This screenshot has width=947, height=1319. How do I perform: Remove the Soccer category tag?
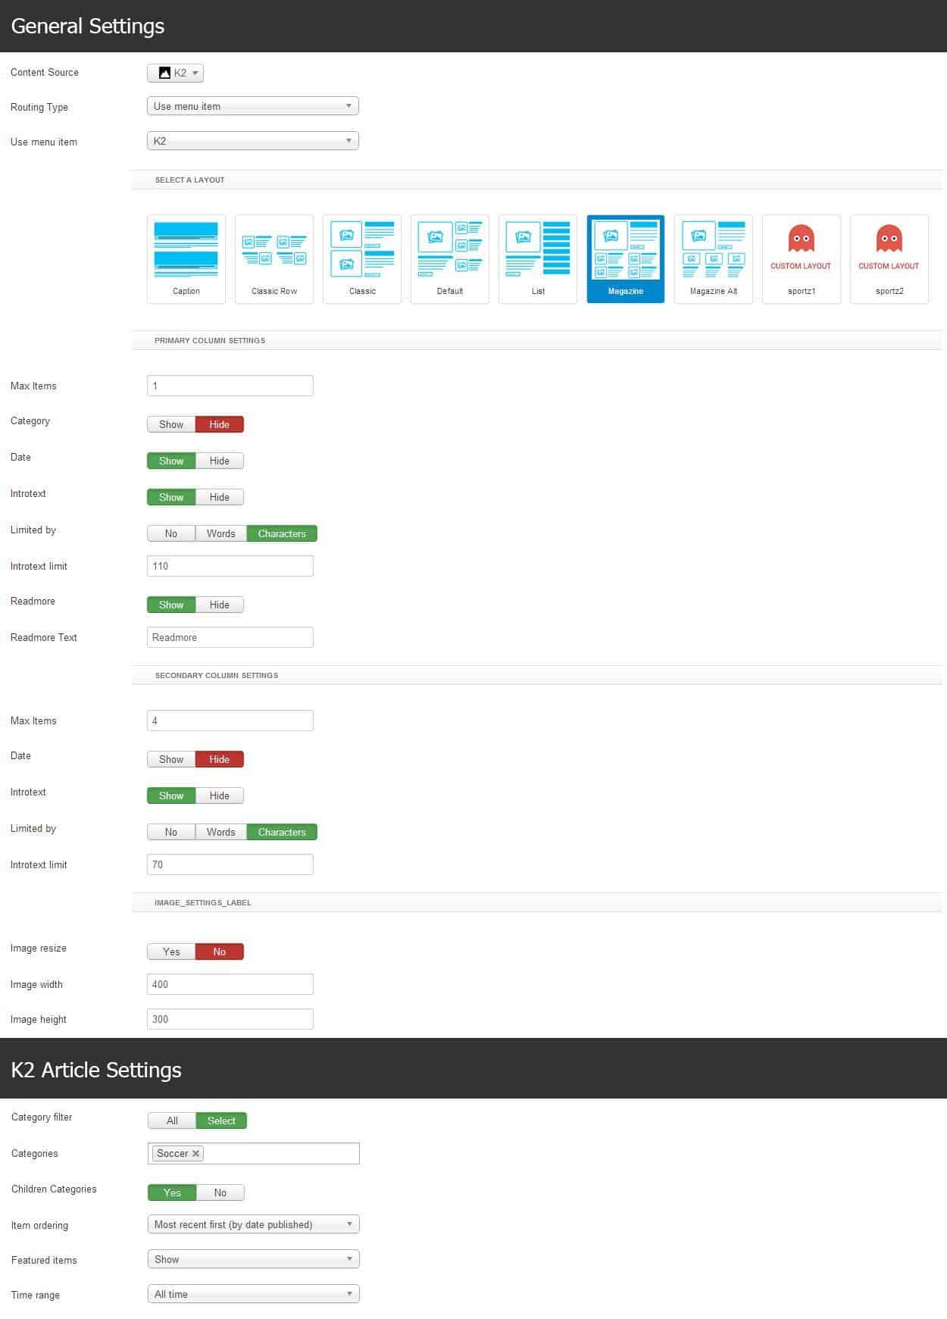tap(196, 1153)
